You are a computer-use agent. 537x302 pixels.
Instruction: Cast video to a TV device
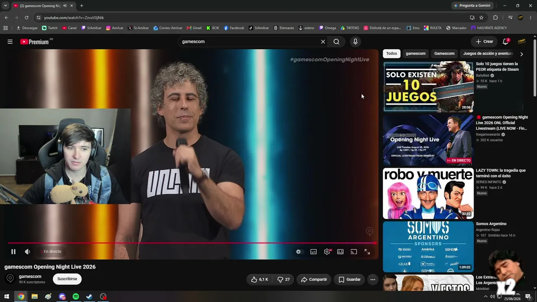pos(354,252)
